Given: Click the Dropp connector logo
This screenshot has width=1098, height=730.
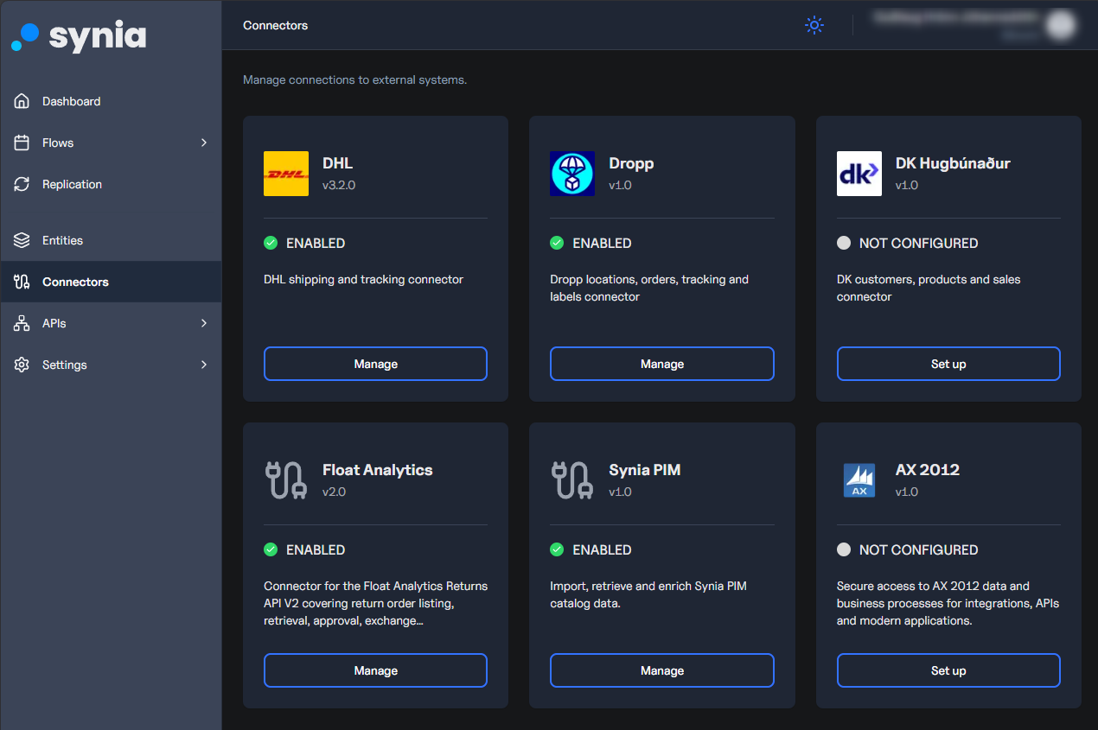Looking at the screenshot, I should [572, 174].
